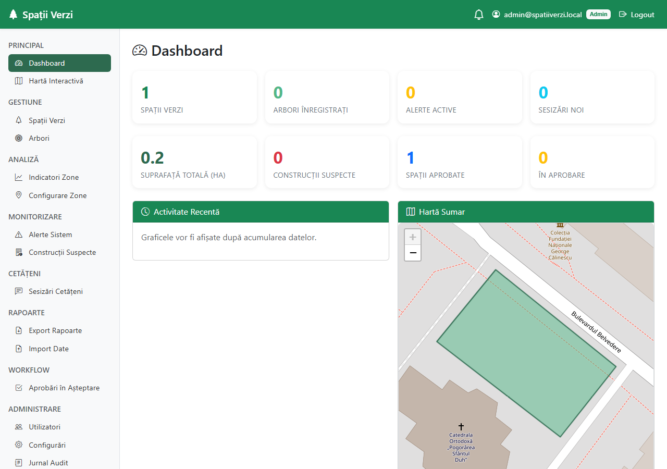Click admin@spatiiverzi.local username text

(x=542, y=15)
